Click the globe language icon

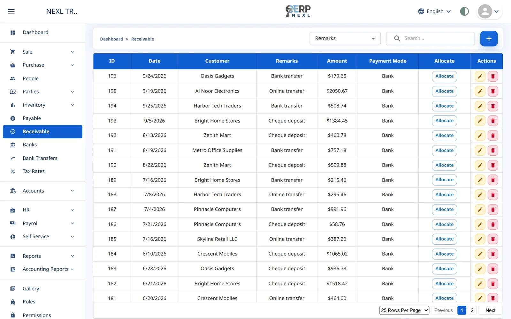click(421, 11)
